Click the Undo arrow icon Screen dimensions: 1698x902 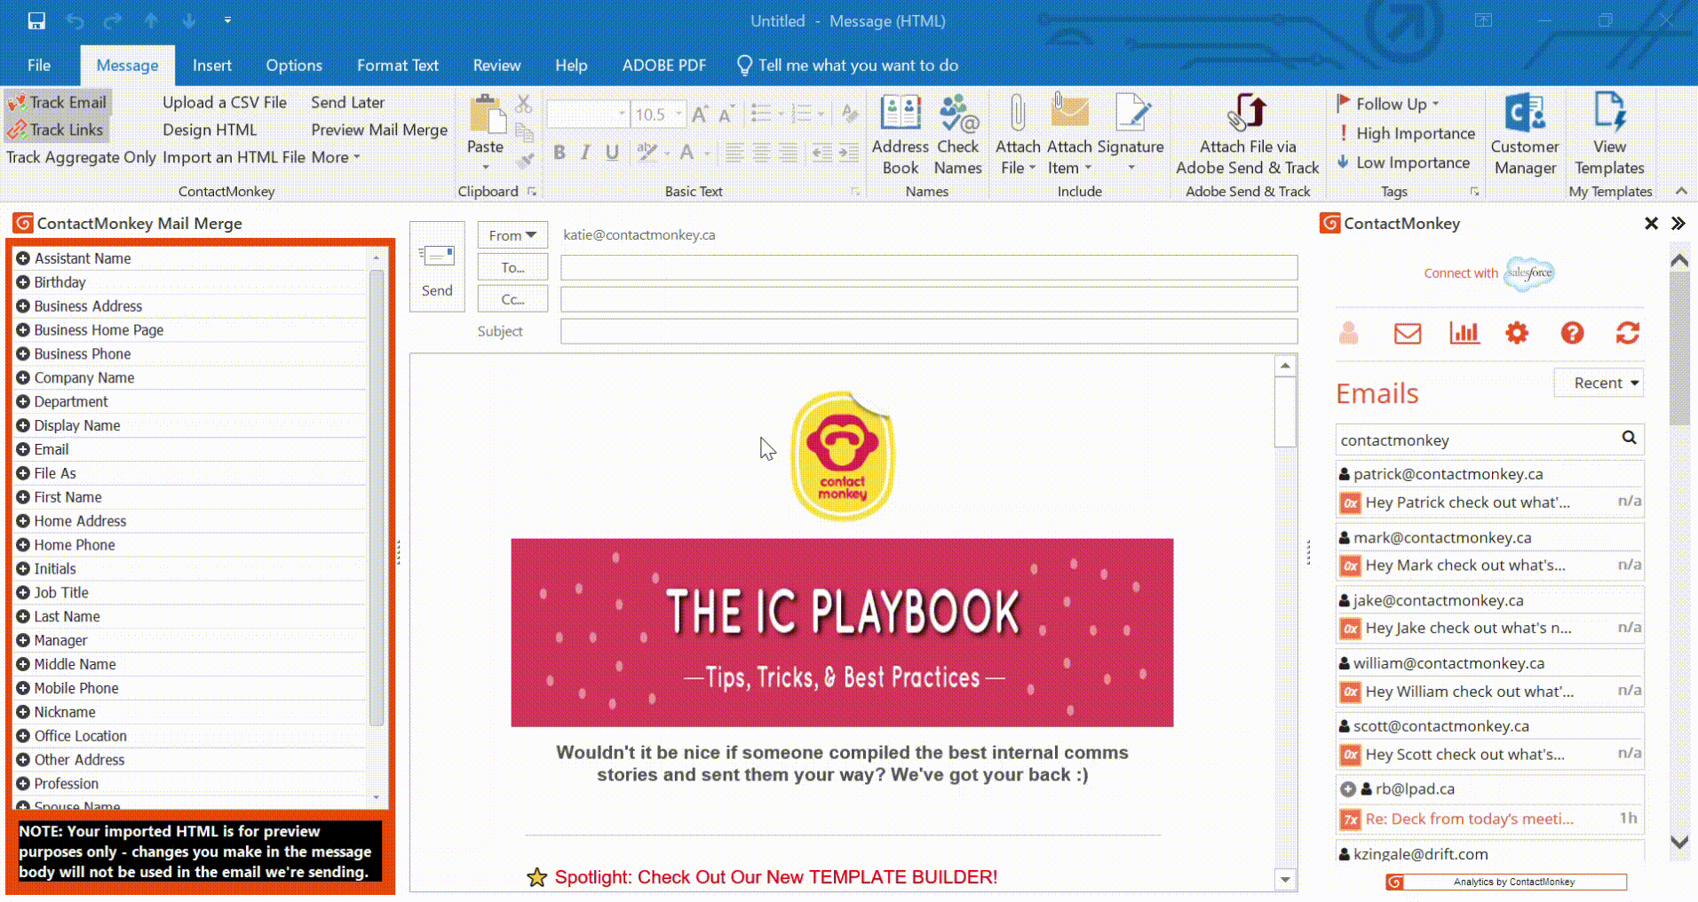pos(75,20)
